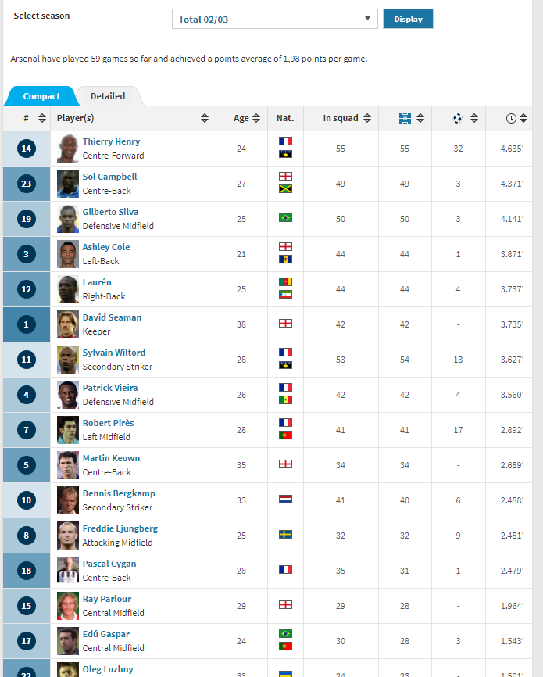This screenshot has width=543, height=677.
Task: Click the goals soccer ball header icon
Action: pos(457,118)
